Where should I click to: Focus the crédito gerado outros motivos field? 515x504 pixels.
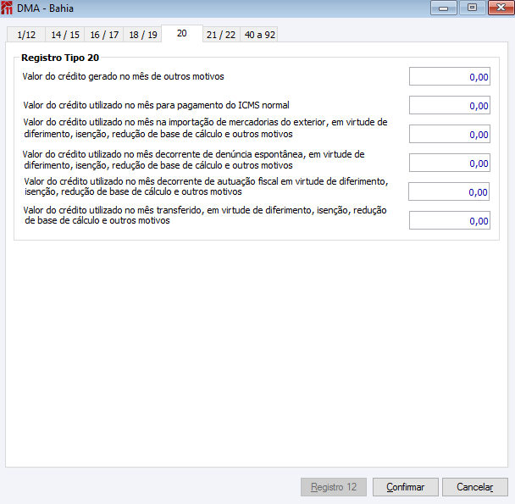tap(450, 76)
